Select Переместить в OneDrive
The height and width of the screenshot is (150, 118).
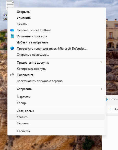point(57,30)
